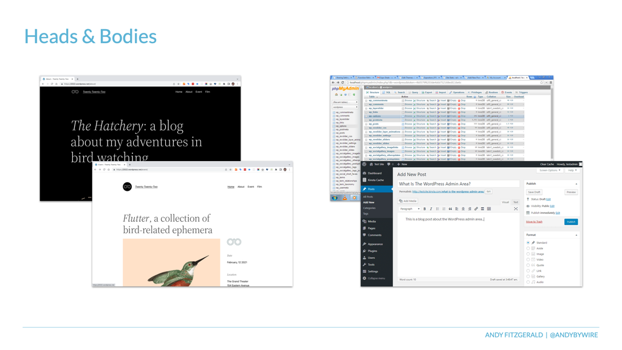Open the Paragraph style dropdown
The width and height of the screenshot is (622, 350).
point(409,209)
